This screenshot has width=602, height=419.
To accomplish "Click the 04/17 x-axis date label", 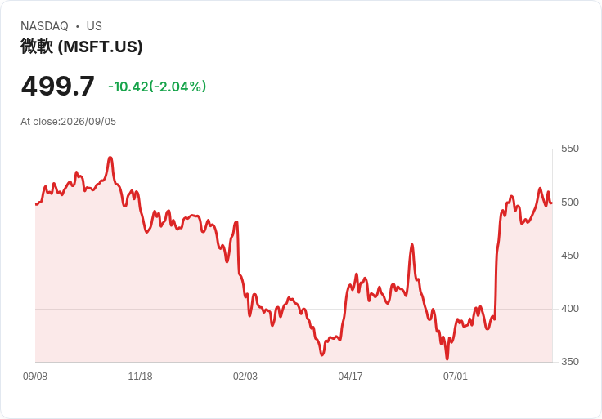I will (350, 377).
